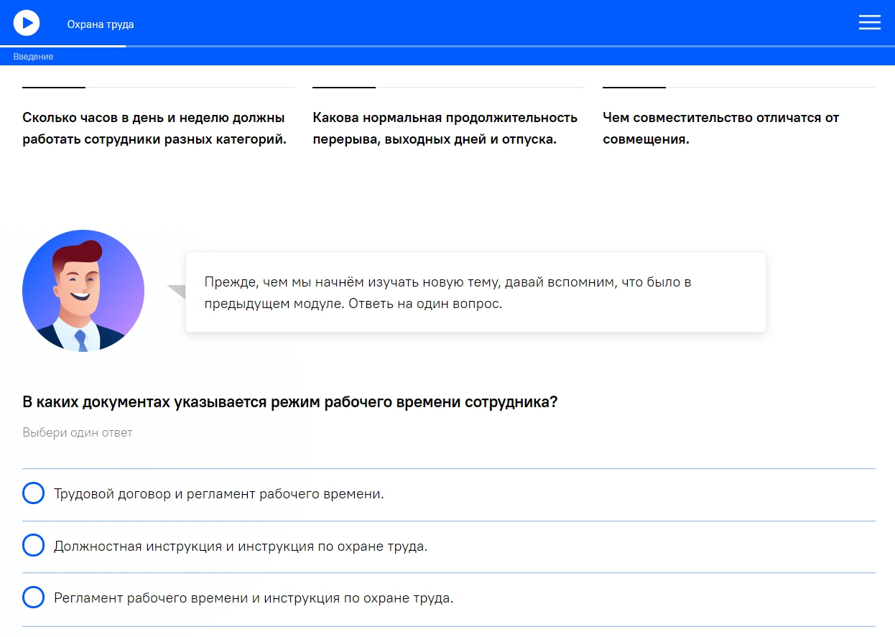This screenshot has width=895, height=637.
Task: Click answer text 'Регламент рабочего времени и инструкция по охране труда'
Action: (254, 598)
